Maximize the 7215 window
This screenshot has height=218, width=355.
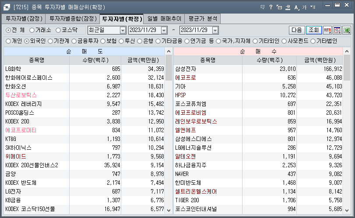337,5
